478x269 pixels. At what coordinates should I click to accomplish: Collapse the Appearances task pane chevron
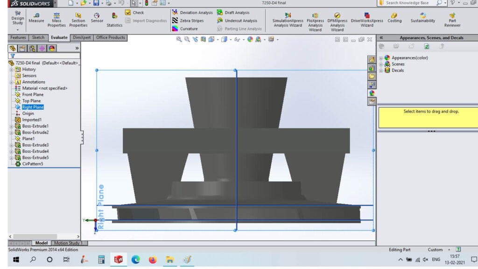click(381, 38)
